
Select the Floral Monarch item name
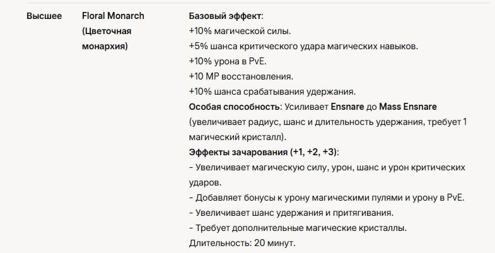(x=113, y=16)
